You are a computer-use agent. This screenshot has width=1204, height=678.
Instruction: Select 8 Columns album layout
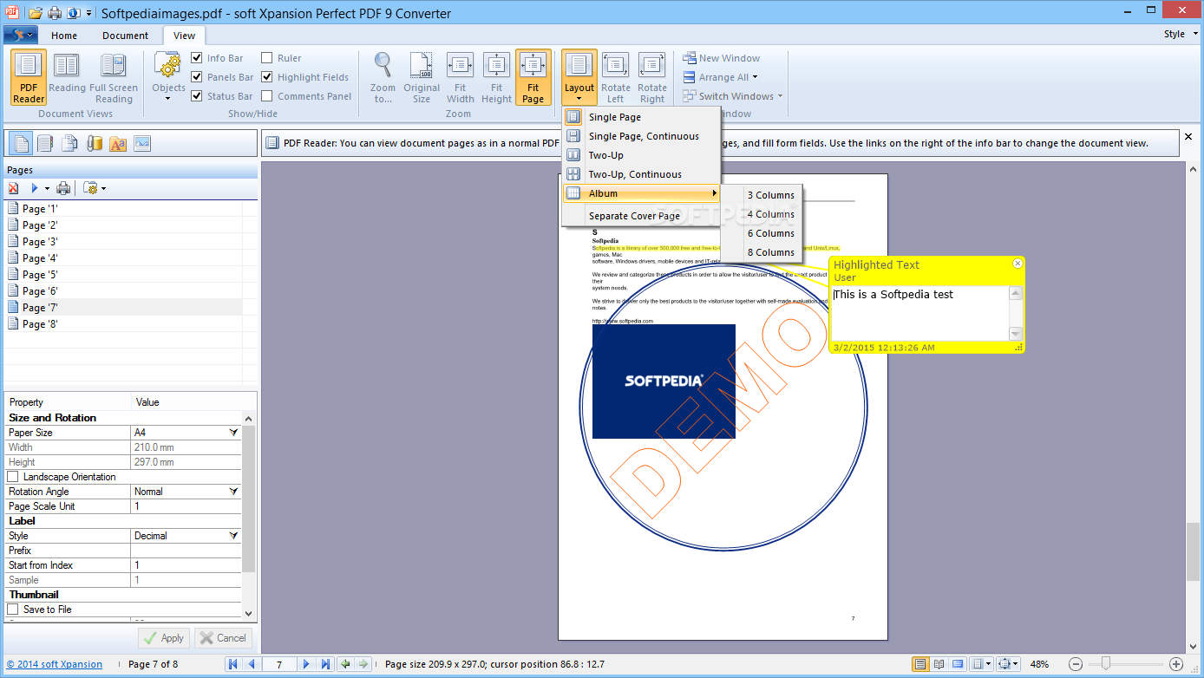[x=762, y=252]
